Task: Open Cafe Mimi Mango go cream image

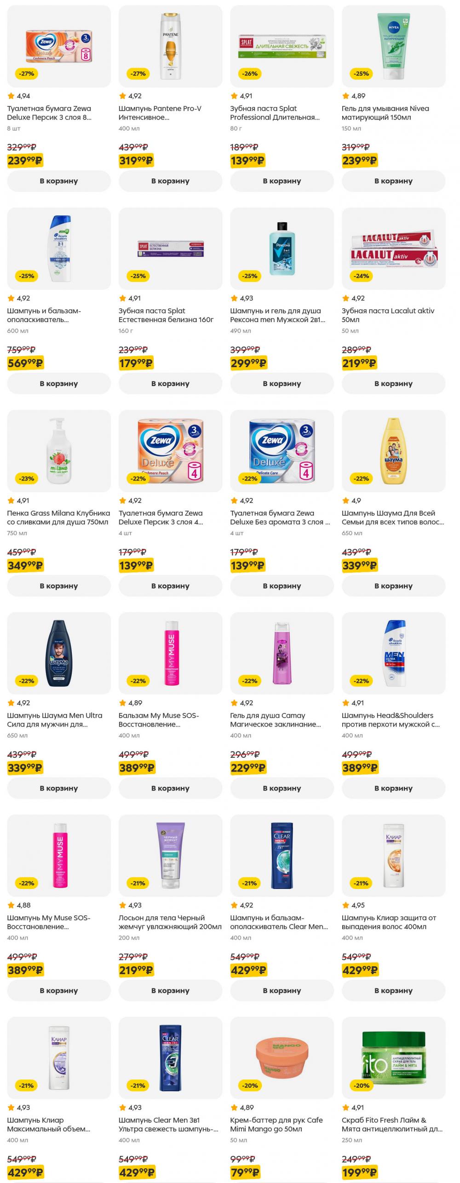Action: point(282,1058)
